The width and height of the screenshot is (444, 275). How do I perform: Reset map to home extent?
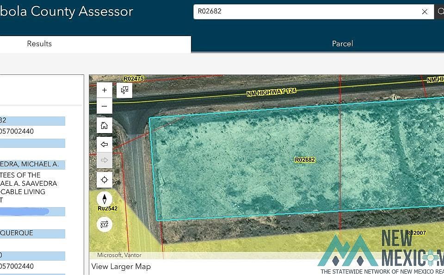(x=105, y=125)
